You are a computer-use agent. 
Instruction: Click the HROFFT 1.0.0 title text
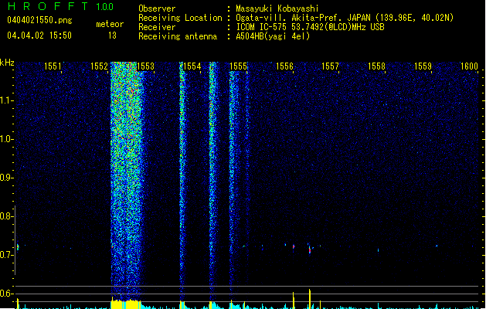[x=61, y=6]
